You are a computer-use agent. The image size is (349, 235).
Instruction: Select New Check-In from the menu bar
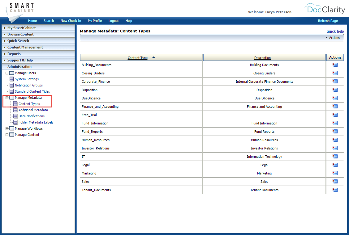click(x=71, y=21)
